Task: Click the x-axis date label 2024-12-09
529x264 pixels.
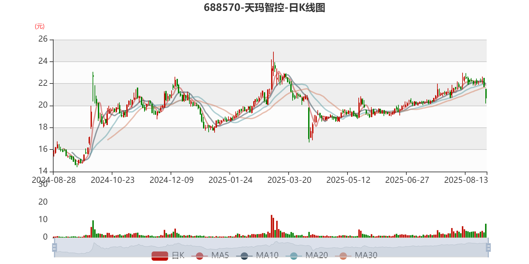Action: click(171, 180)
